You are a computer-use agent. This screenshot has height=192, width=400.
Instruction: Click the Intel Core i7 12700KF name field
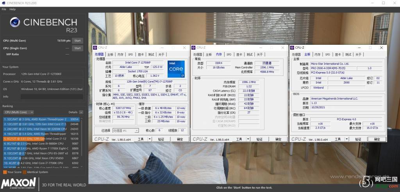(138, 63)
